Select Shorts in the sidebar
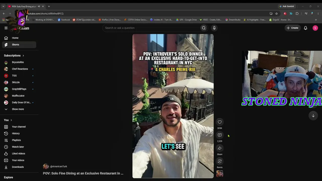This screenshot has width=322, height=181. click(x=19, y=44)
